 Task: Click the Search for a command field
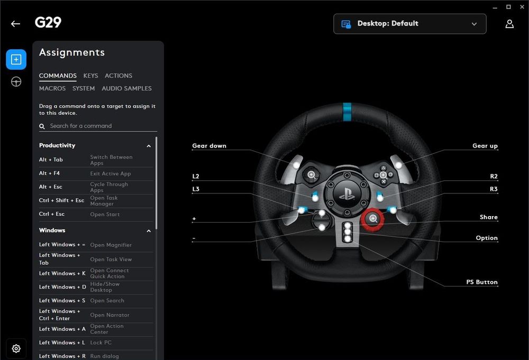point(101,126)
